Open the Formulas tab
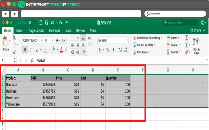The image size is (209, 130). [55, 30]
